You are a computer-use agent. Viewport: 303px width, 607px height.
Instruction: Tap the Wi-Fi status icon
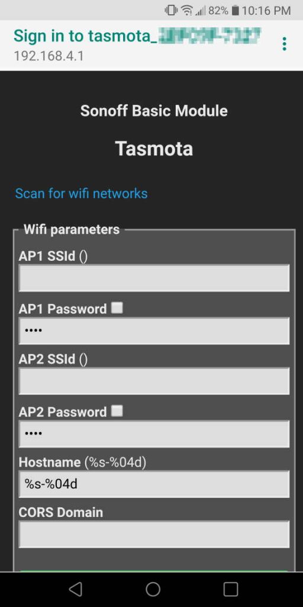(x=187, y=11)
